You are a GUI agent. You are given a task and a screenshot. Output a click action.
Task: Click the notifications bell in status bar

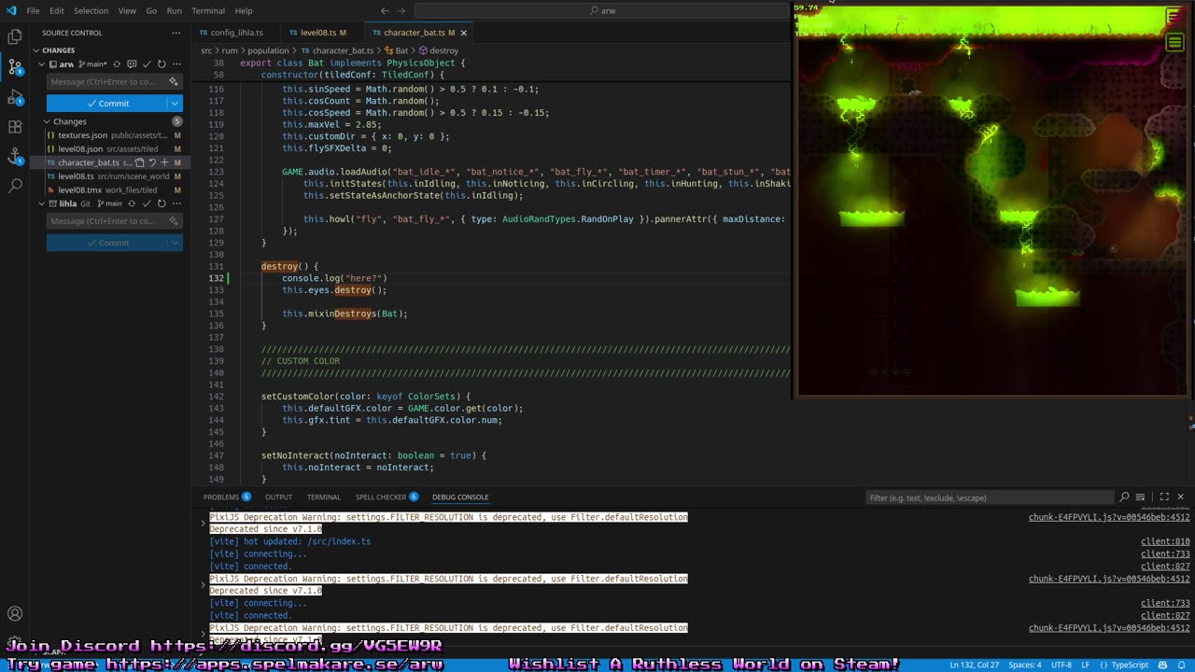click(1181, 665)
